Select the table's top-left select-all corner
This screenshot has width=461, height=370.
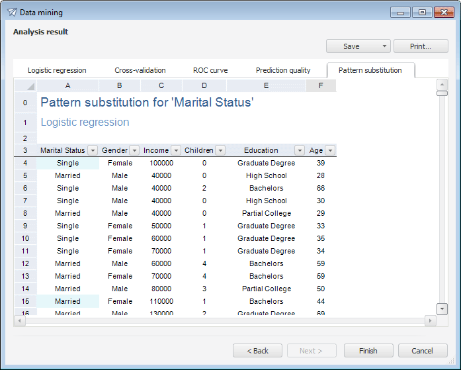(25, 85)
